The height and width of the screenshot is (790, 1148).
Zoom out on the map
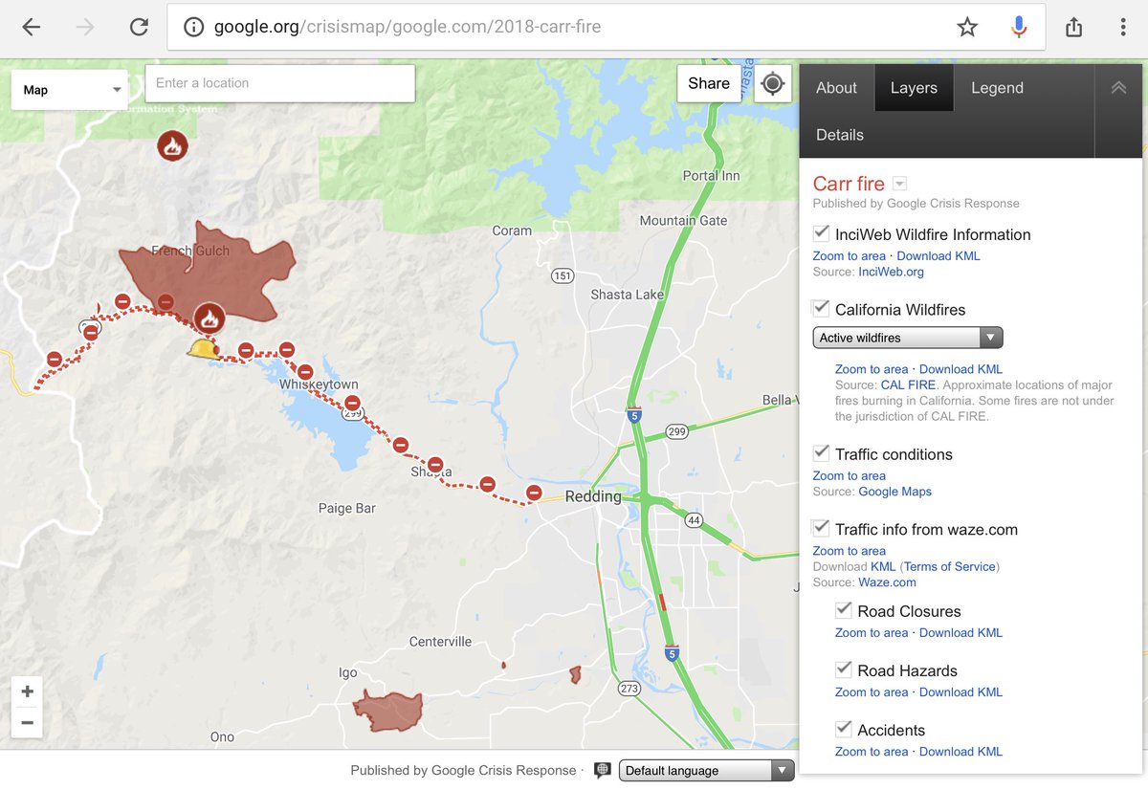27,722
